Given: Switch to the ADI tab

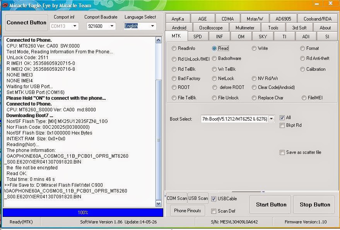Looking at the screenshot, I should [306, 36].
